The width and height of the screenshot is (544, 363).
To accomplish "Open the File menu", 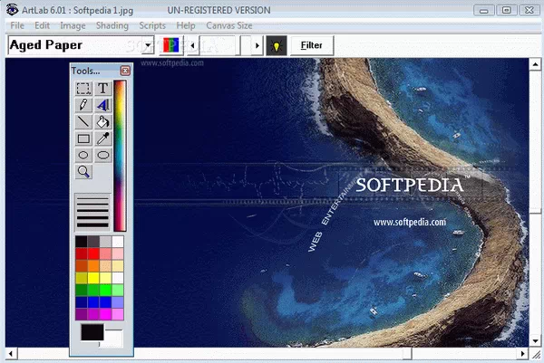I will tap(17, 25).
